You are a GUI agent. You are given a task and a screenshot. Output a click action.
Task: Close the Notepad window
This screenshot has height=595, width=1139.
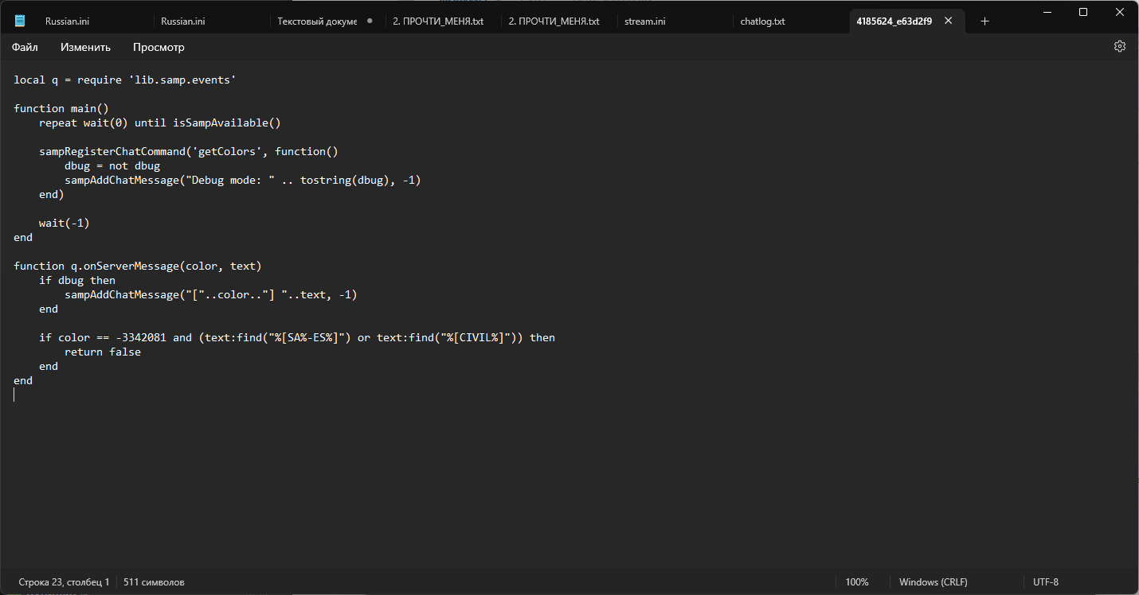click(x=1119, y=12)
